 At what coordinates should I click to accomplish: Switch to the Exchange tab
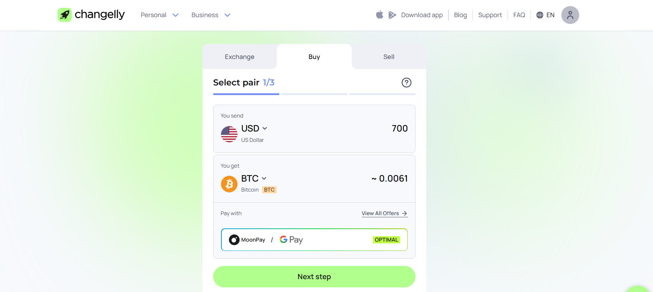coord(239,56)
